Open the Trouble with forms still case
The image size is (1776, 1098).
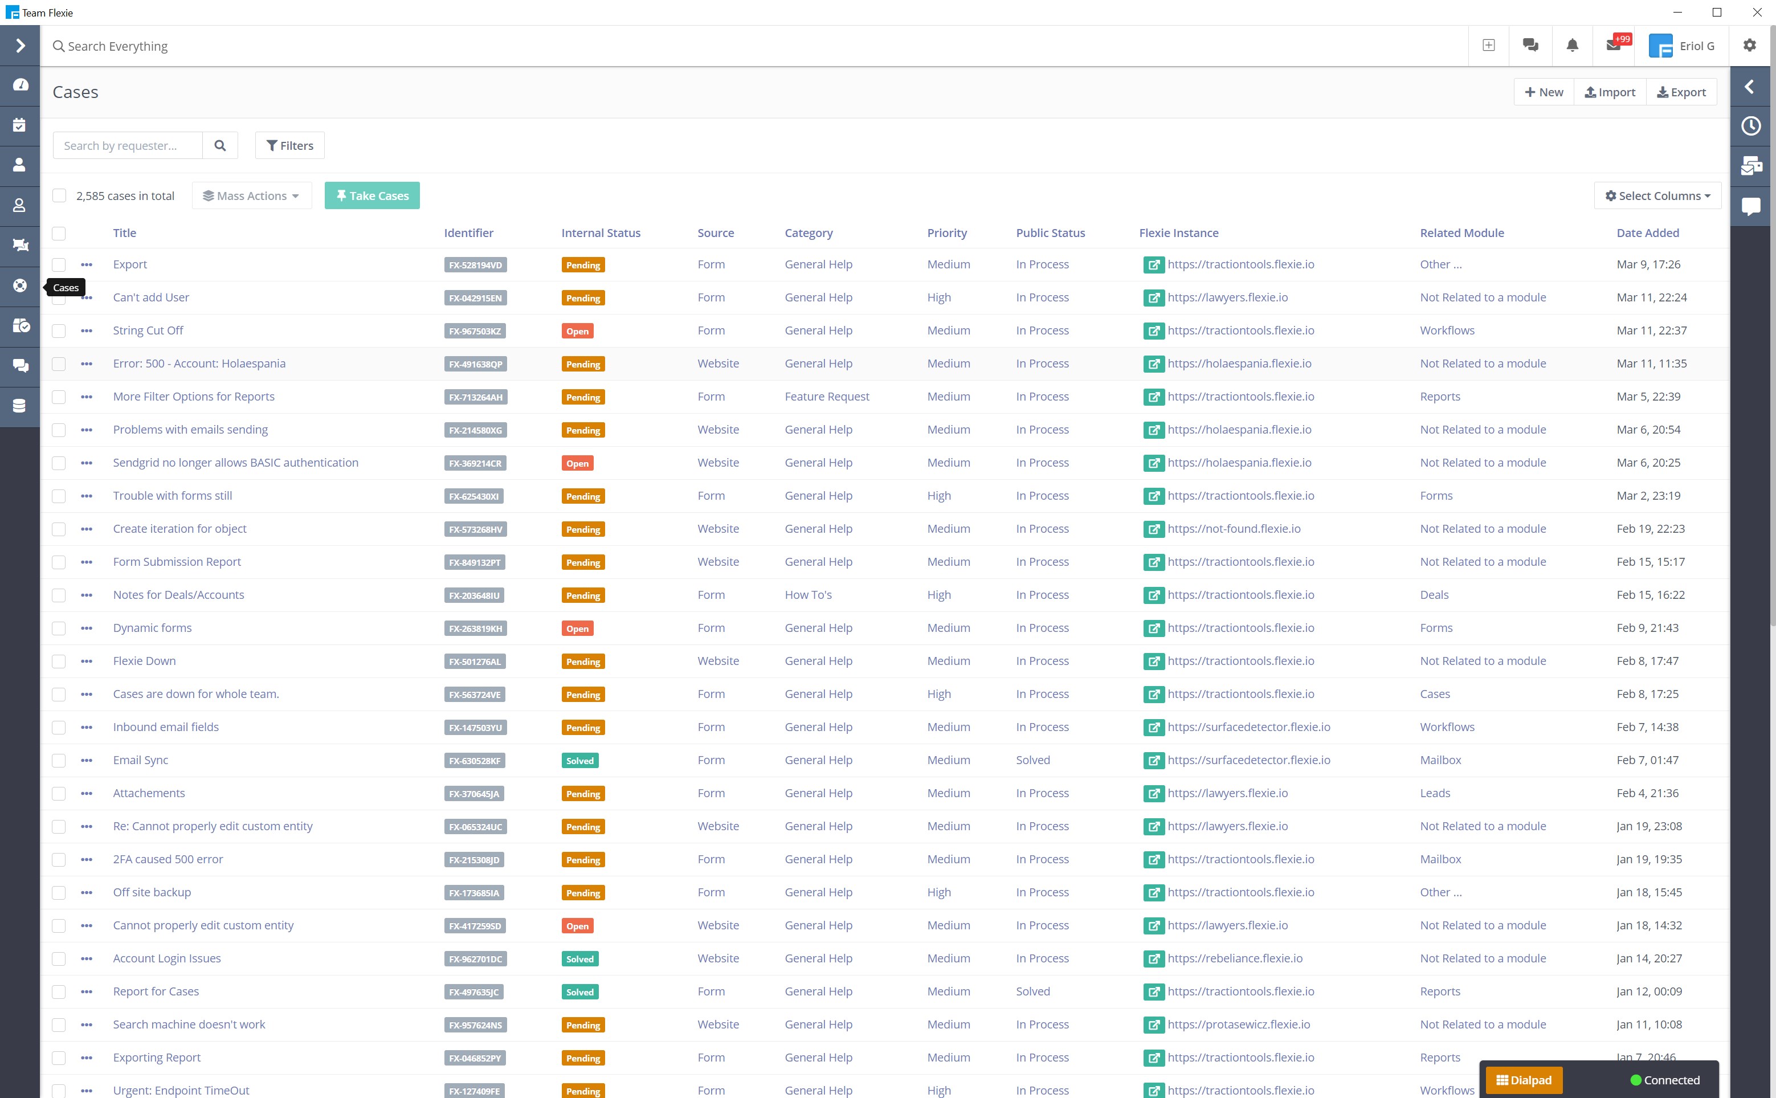[x=172, y=496]
